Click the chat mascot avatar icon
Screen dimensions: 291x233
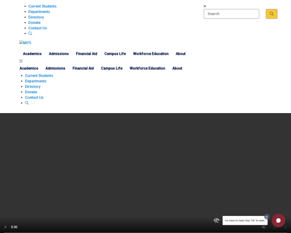(x=216, y=220)
